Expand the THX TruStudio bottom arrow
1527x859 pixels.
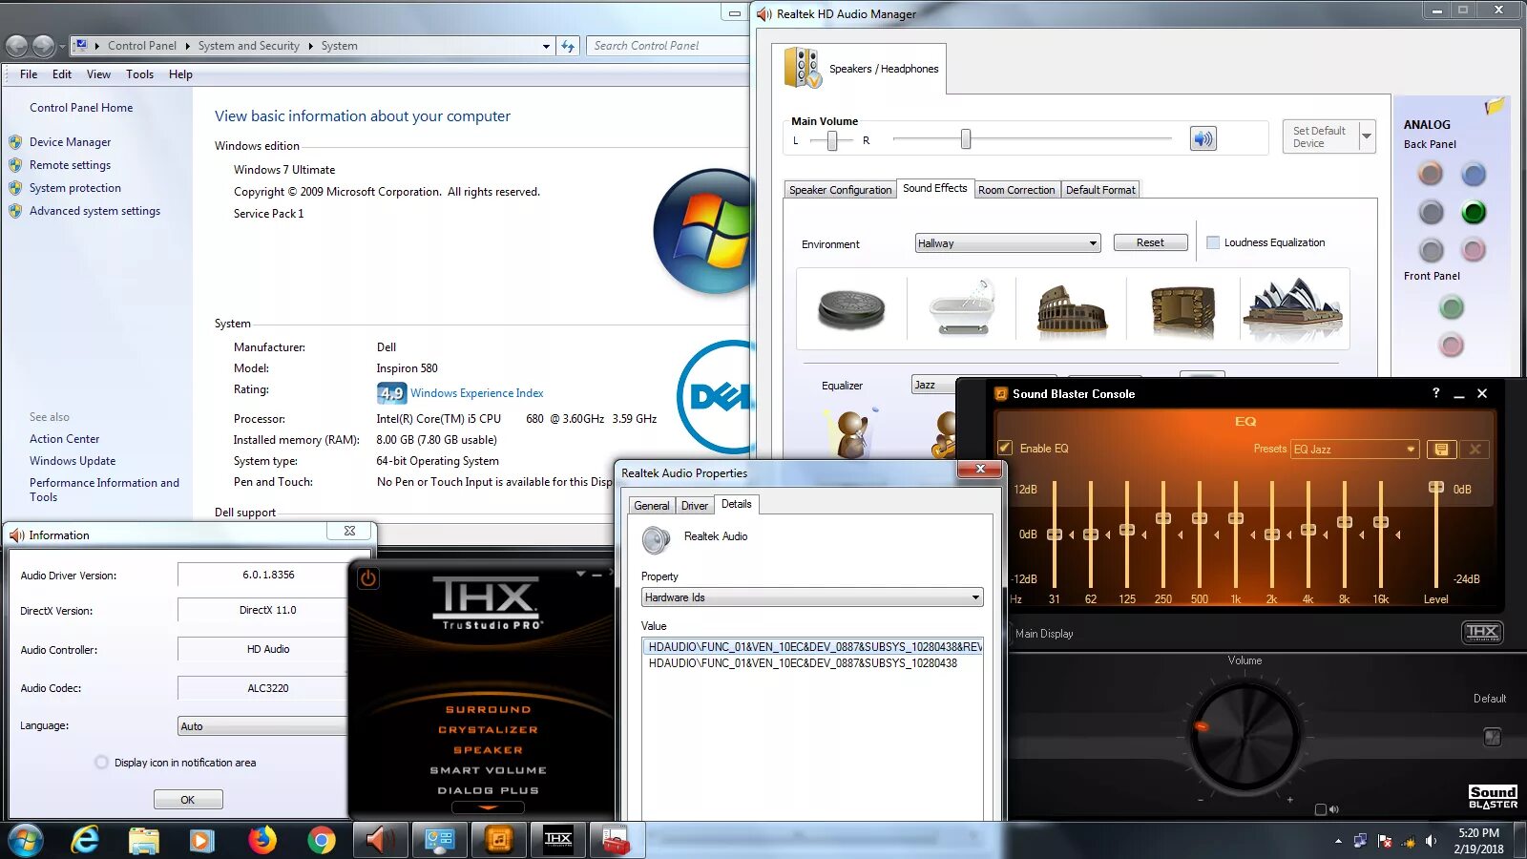tap(488, 807)
